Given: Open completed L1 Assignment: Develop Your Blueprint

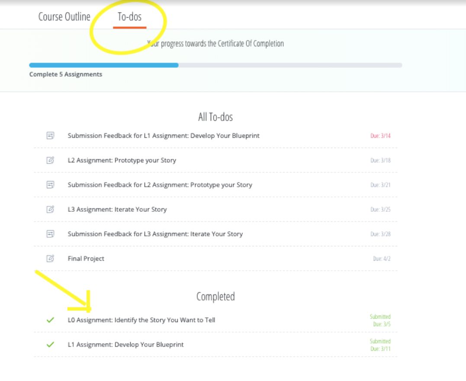Looking at the screenshot, I should (125, 345).
